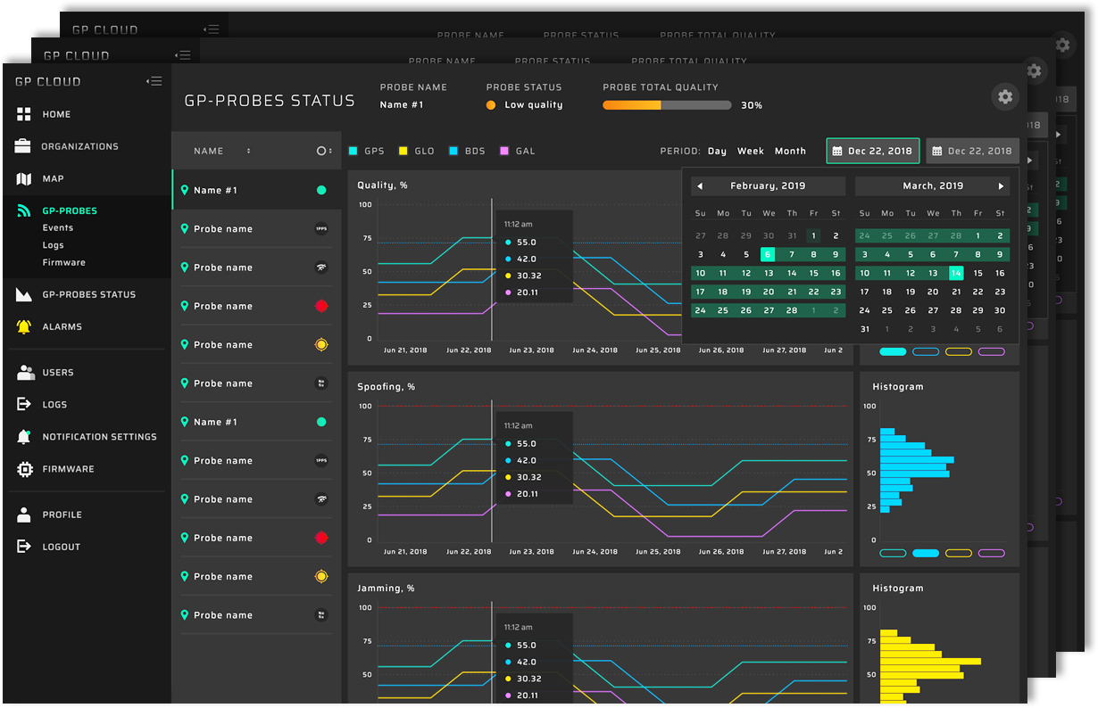This screenshot has width=1098, height=708.
Task: Click the red diamond alarm status icon
Action: [321, 306]
